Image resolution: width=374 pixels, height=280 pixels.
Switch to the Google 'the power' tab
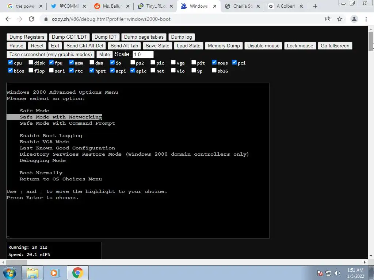(25, 6)
